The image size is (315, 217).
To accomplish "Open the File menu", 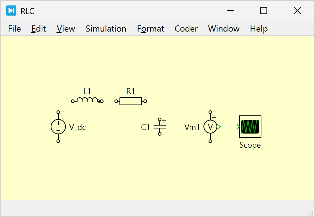I will pyautogui.click(x=14, y=29).
